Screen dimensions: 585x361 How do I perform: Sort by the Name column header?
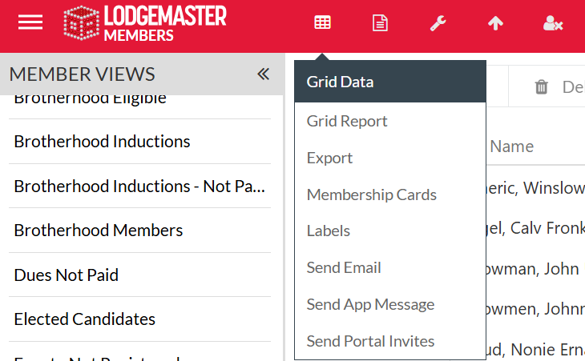pyautogui.click(x=511, y=146)
